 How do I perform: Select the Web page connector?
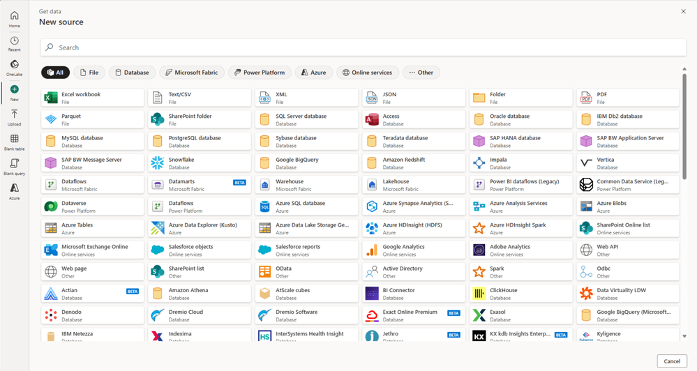[x=93, y=272]
